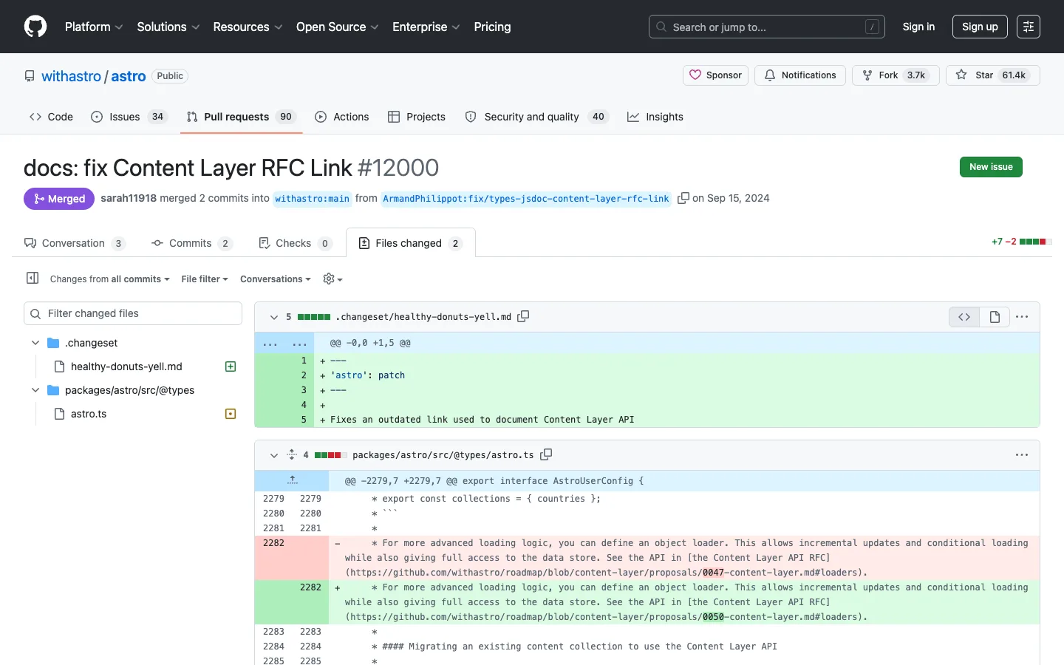Go to the Pricing page
Image resolution: width=1064 pixels, height=665 pixels.
pyautogui.click(x=492, y=27)
